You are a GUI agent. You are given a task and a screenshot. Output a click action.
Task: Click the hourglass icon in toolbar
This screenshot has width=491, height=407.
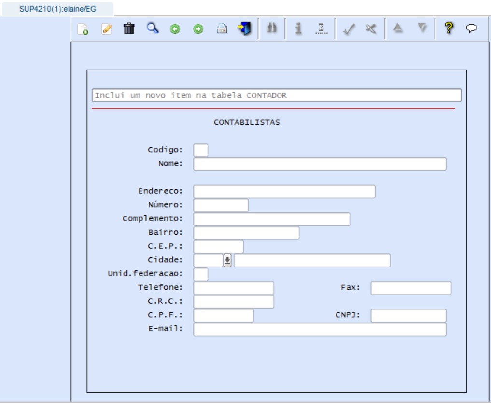(321, 28)
